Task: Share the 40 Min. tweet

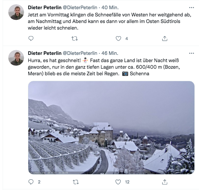Action: click(x=165, y=38)
